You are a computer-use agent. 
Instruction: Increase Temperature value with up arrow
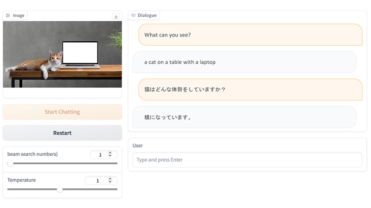[x=110, y=179]
